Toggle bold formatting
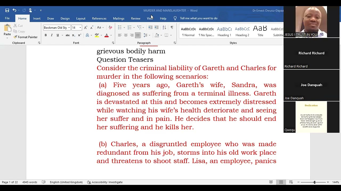The image size is (341, 191). pos(46,35)
